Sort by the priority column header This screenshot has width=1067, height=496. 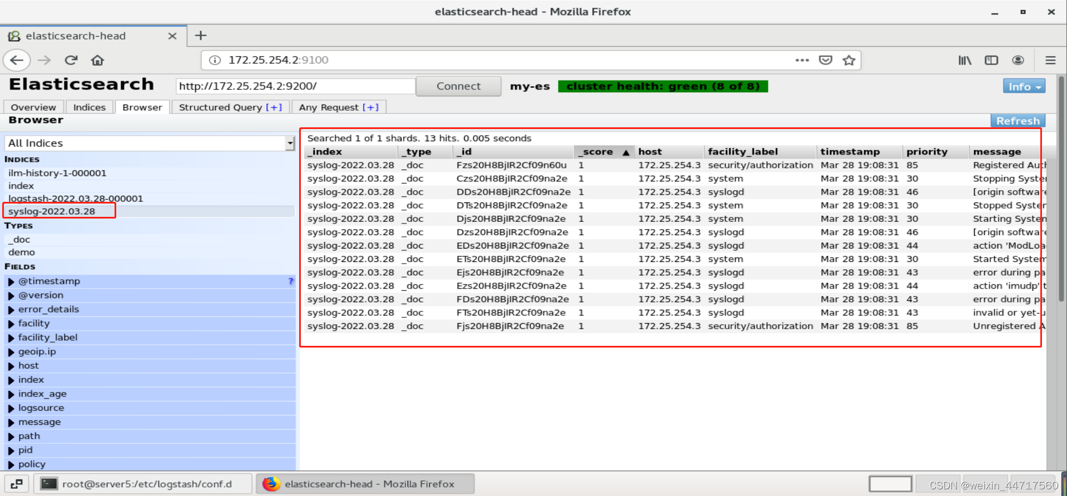936,152
